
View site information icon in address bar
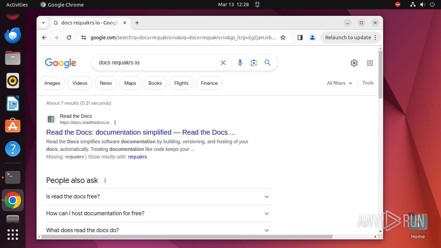(83, 38)
